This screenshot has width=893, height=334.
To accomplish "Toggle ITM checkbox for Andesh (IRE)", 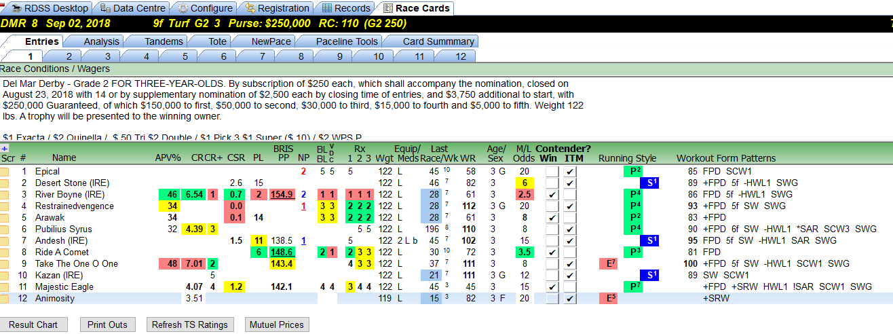I will [x=571, y=241].
